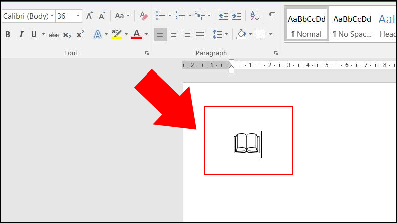397x223 pixels.
Task: Open the font size dropdown
Action: pyautogui.click(x=78, y=16)
